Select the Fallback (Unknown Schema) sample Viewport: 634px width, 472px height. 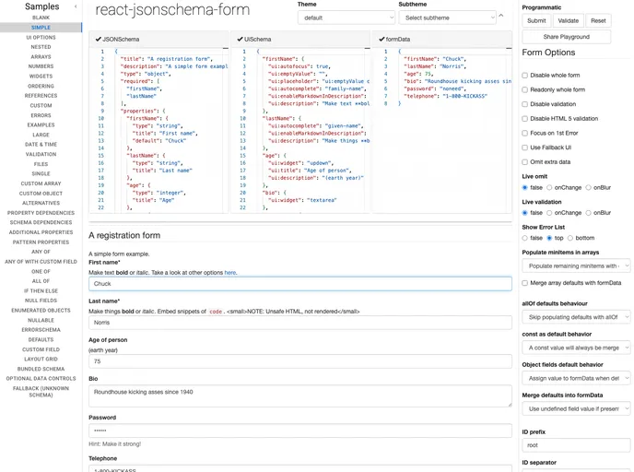pos(41,392)
